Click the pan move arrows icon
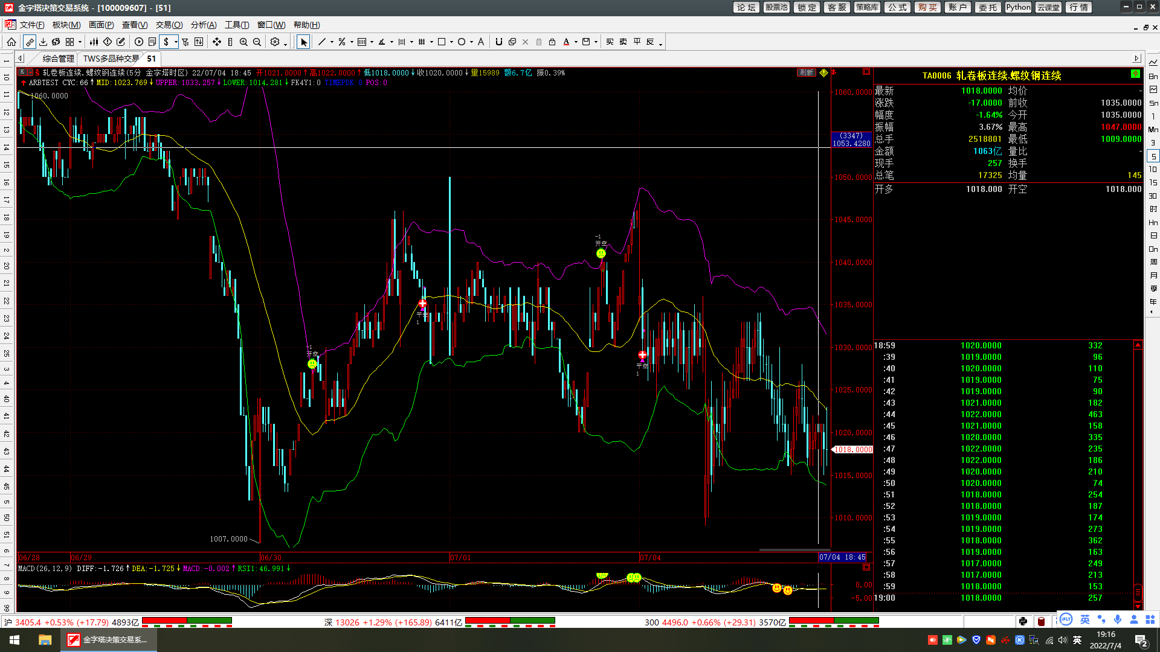 point(217,42)
